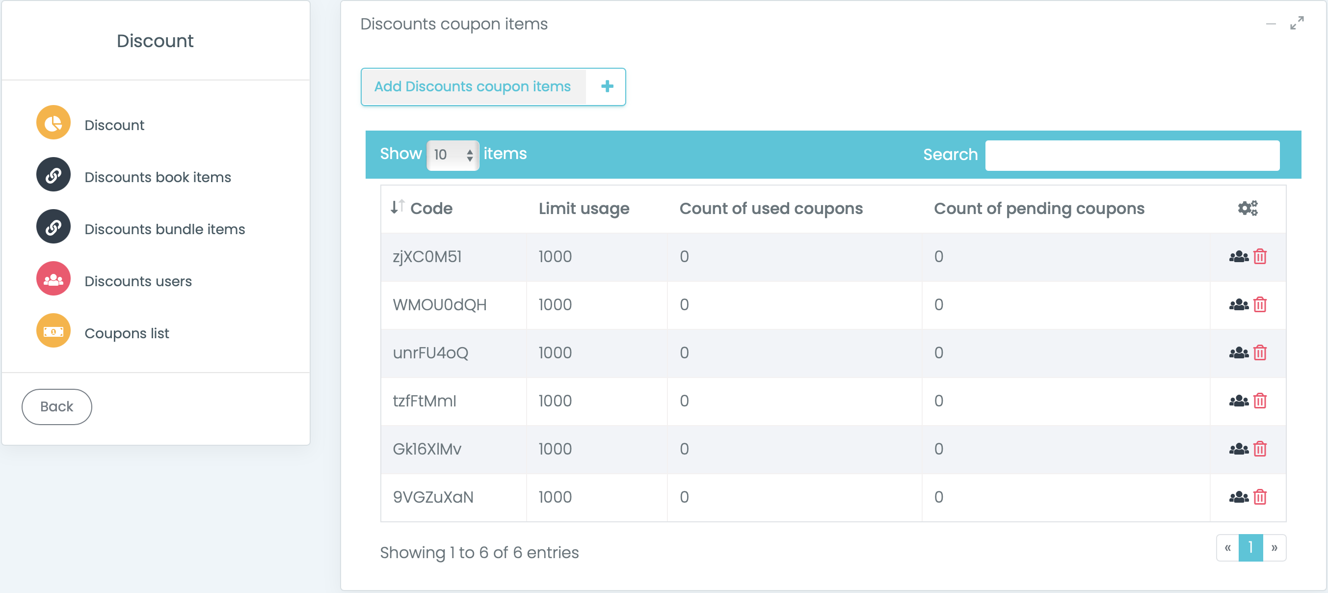1328x593 pixels.
Task: Go to next page with » arrow
Action: [1274, 548]
